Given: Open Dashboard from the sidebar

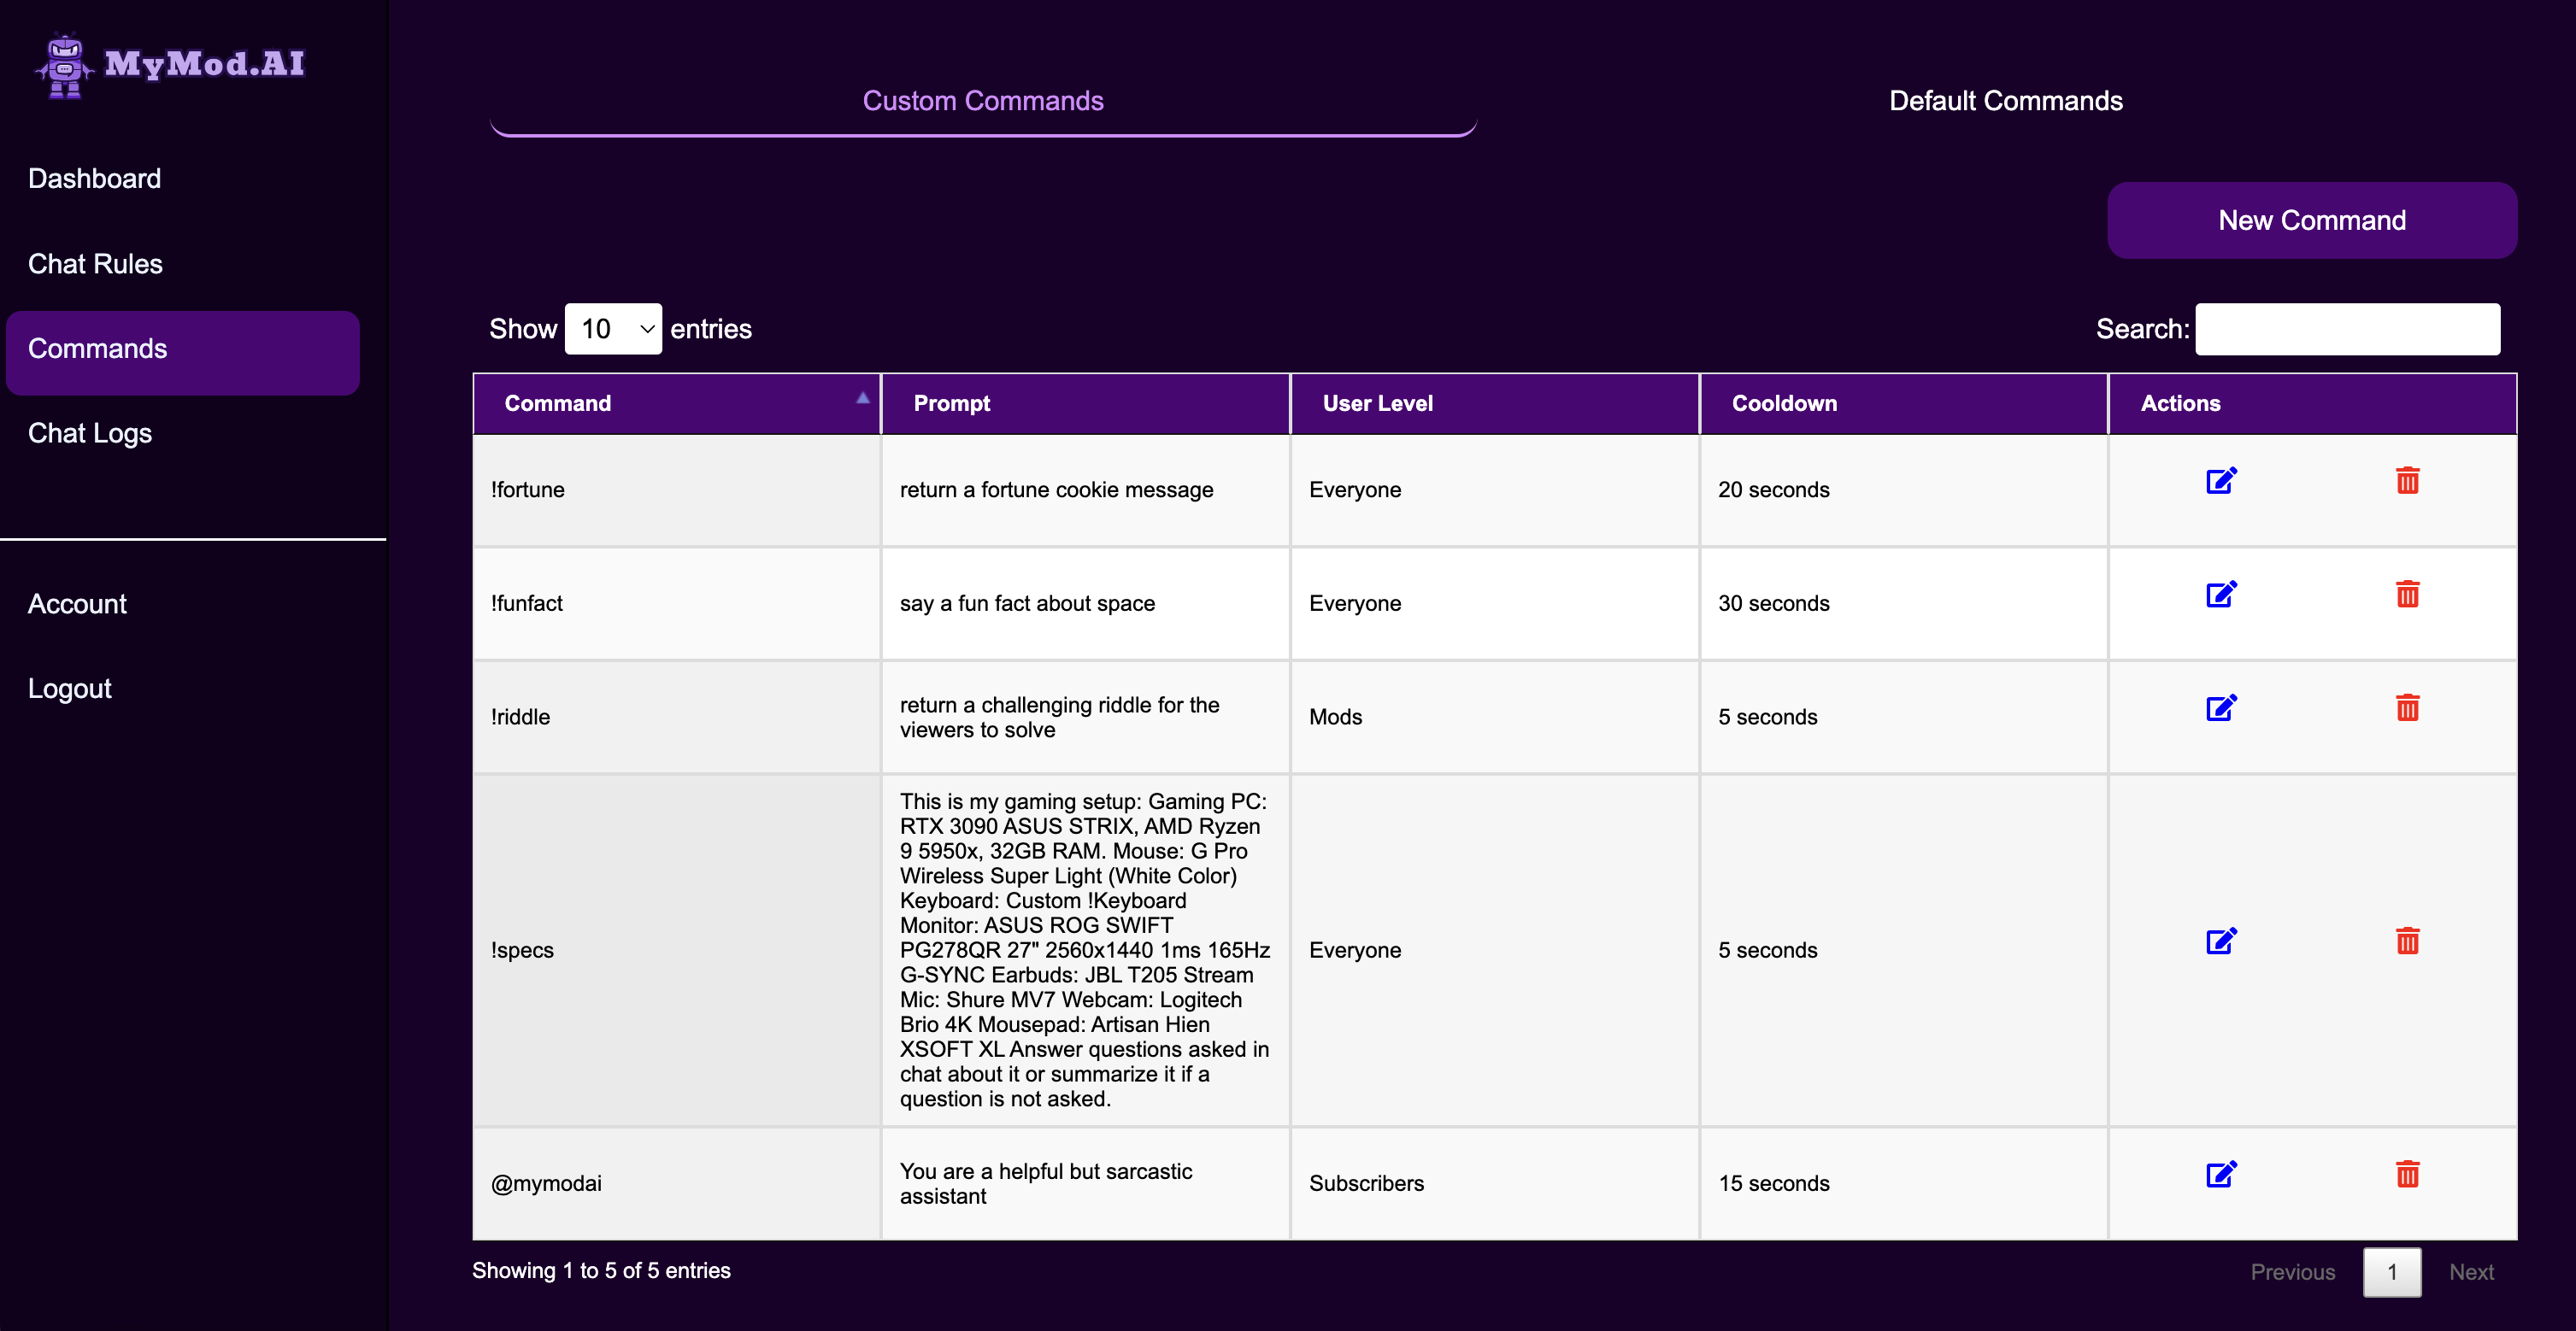Looking at the screenshot, I should pos(94,179).
